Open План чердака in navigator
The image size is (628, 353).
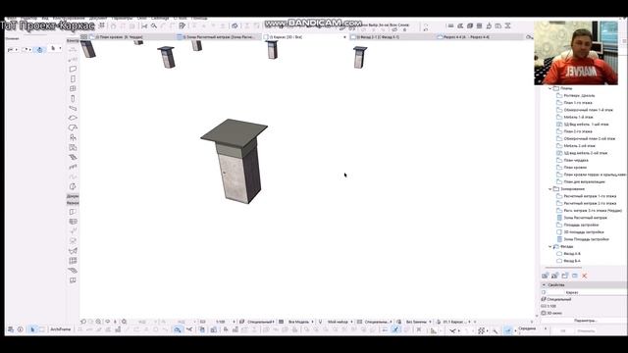tap(576, 161)
